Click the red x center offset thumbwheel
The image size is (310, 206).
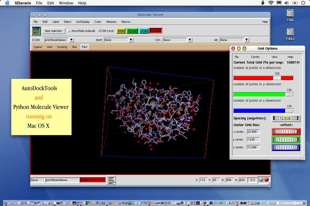[286, 132]
